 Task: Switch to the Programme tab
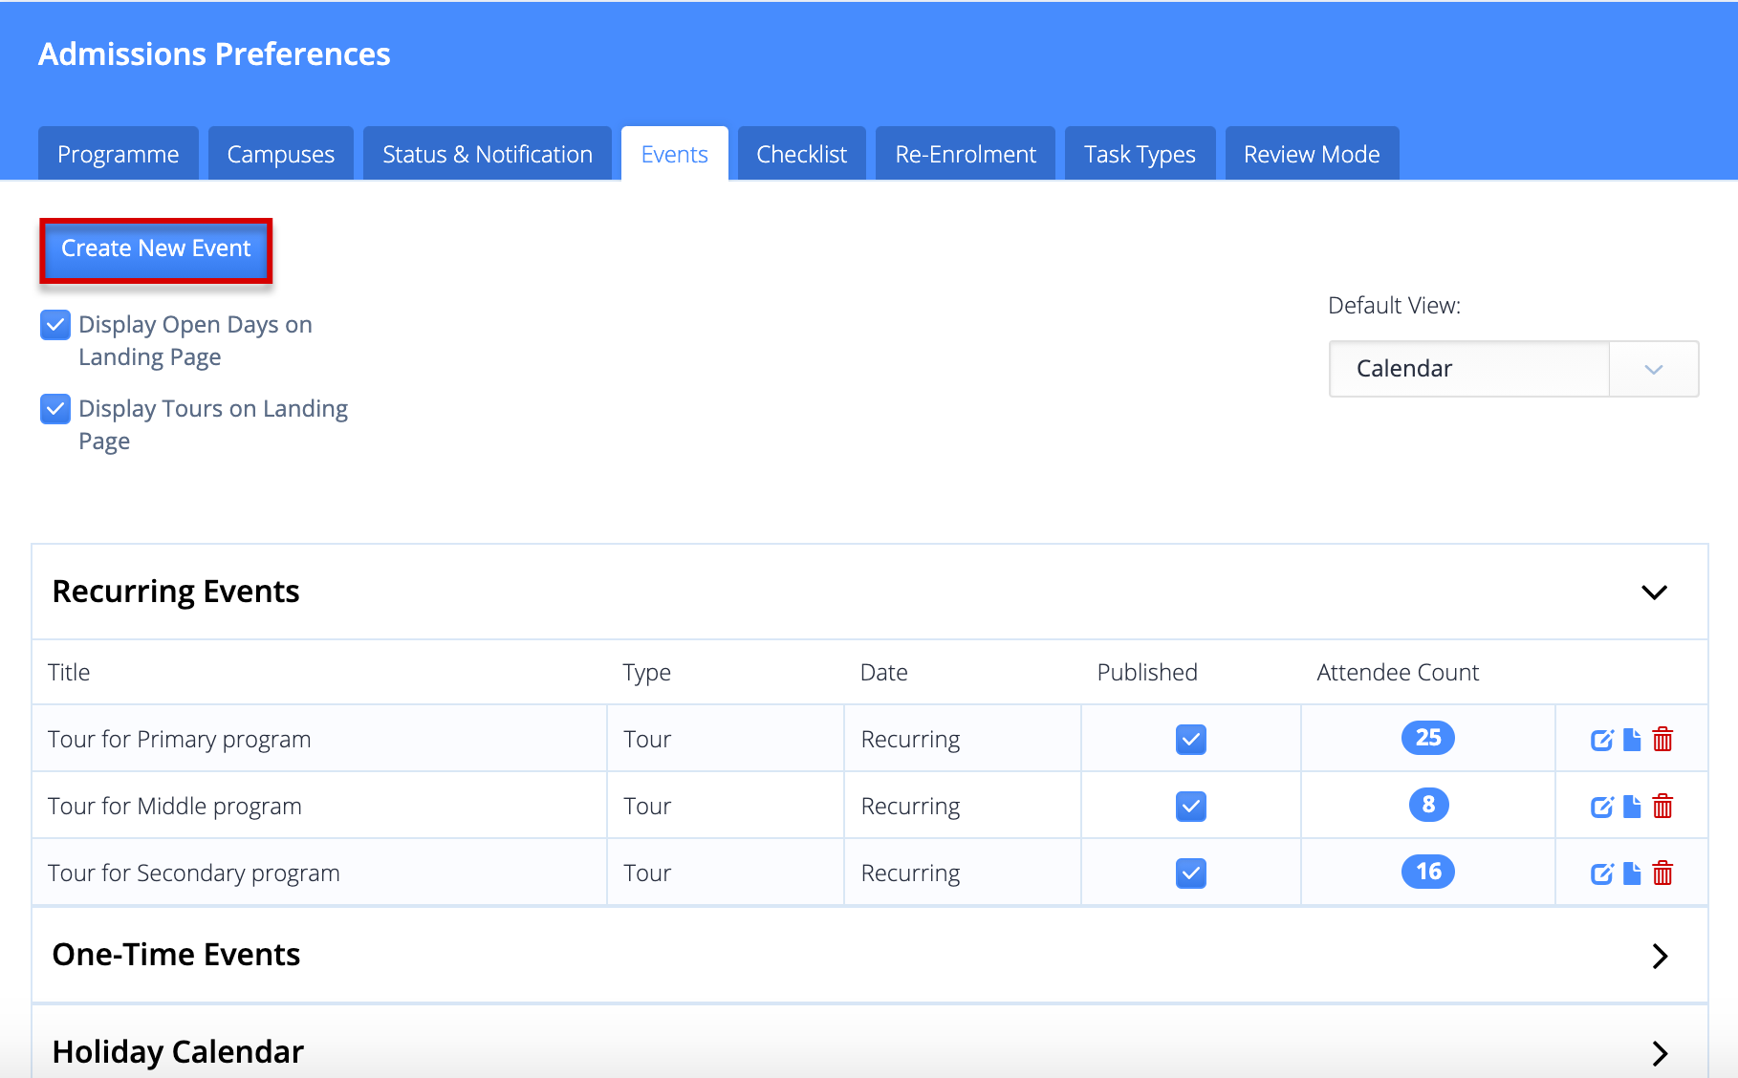point(119,154)
